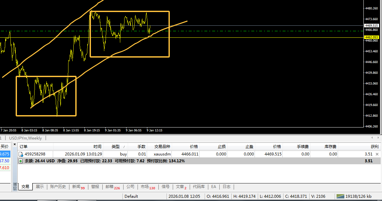Switch to the USDJPYm,Weekly chart tab
The width and height of the screenshot is (382, 201).
click(25, 138)
